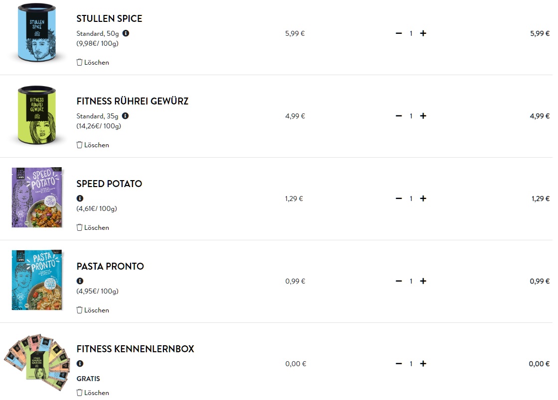558x400 pixels.
Task: Click Löschen under Speed Potato
Action: 93,227
